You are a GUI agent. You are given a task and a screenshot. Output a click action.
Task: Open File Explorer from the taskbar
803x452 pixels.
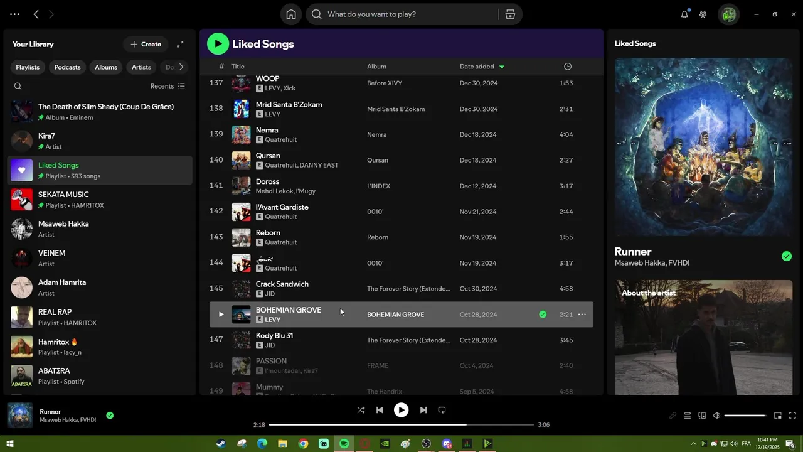pos(283,444)
